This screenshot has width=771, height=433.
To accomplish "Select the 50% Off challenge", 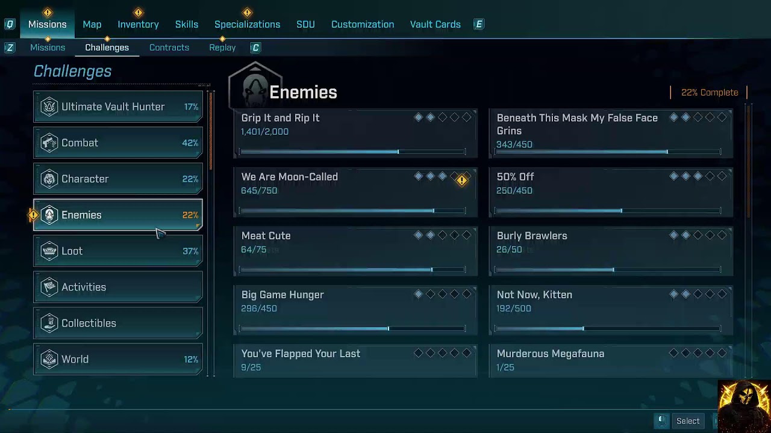I will tap(611, 192).
